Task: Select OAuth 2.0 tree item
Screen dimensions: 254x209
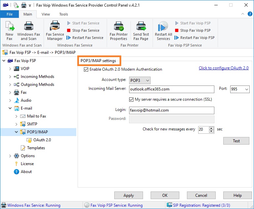Action: pyautogui.click(x=42, y=140)
